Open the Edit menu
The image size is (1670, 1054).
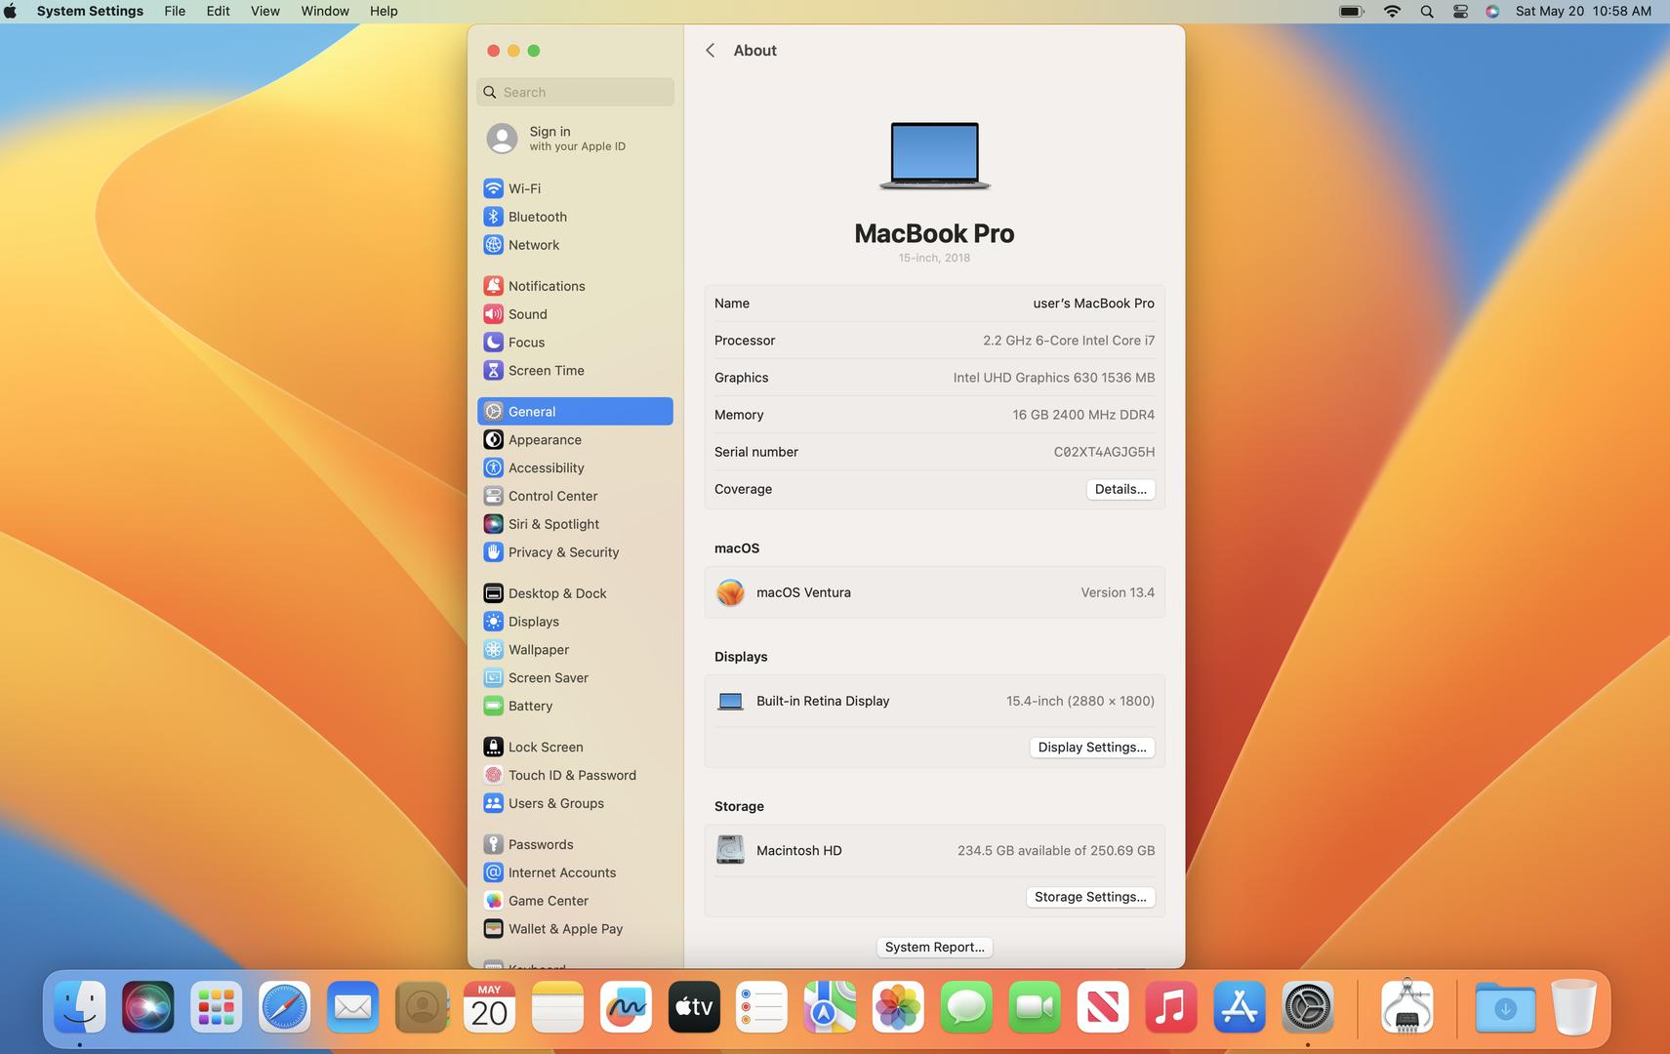[x=218, y=12]
